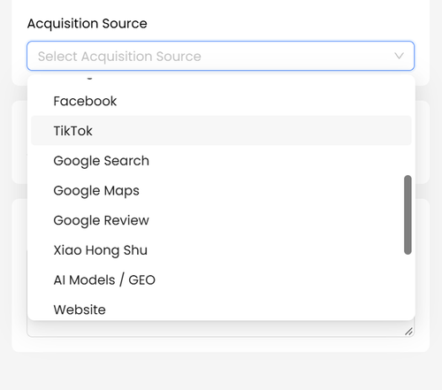Click blank space right of TikTok row
The height and width of the screenshot is (390, 442).
click(250, 131)
